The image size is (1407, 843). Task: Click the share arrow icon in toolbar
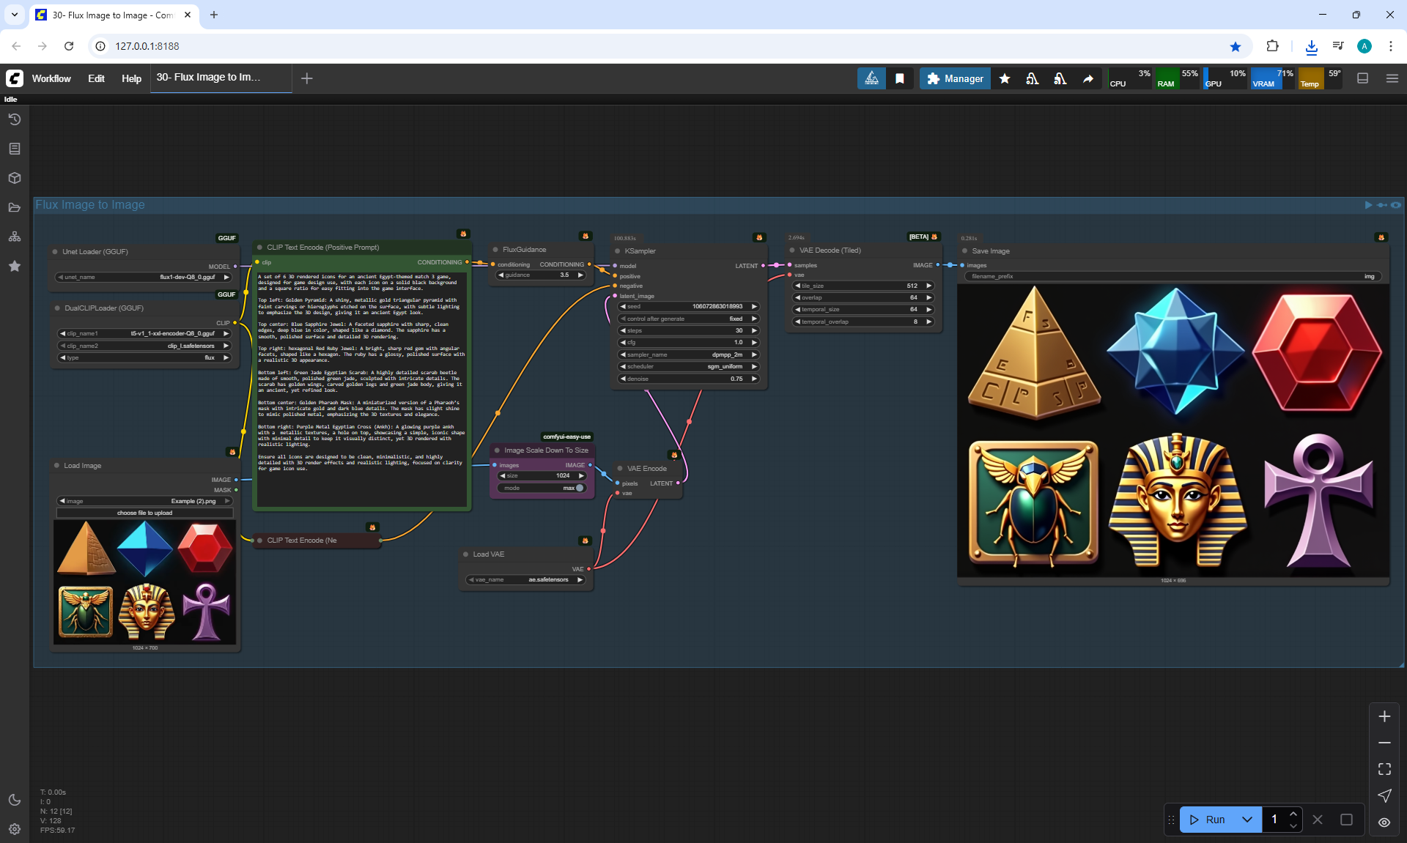1088,78
